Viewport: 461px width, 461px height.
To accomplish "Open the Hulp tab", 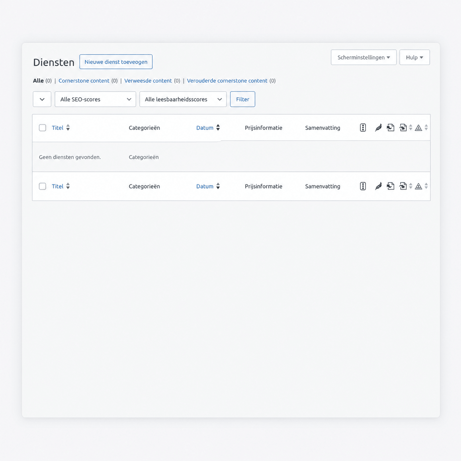I will [x=414, y=57].
